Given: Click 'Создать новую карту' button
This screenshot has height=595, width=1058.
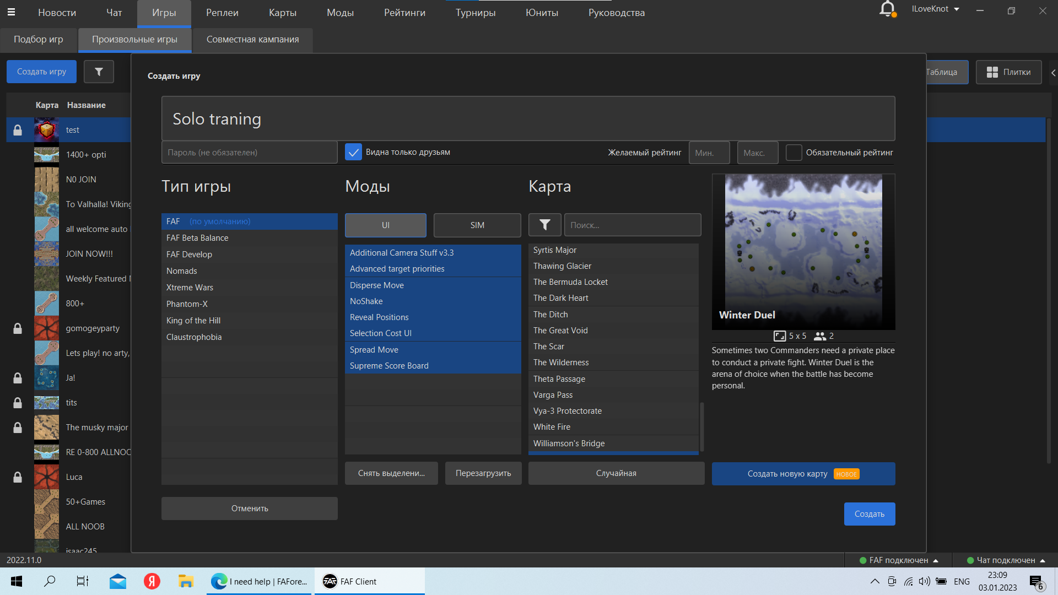Looking at the screenshot, I should click(803, 474).
